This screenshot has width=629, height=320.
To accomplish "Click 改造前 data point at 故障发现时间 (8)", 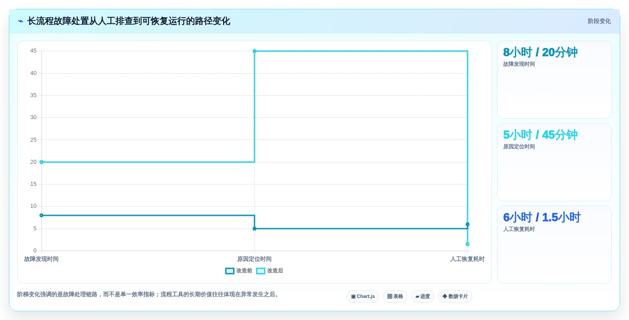I will [x=41, y=215].
